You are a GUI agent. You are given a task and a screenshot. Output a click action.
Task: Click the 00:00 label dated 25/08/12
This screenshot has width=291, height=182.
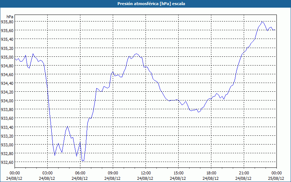click(276, 173)
